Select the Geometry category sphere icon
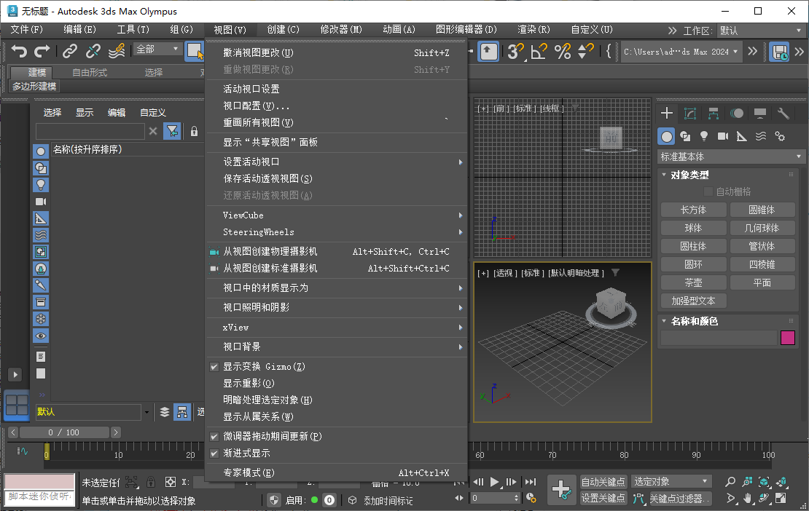 667,137
